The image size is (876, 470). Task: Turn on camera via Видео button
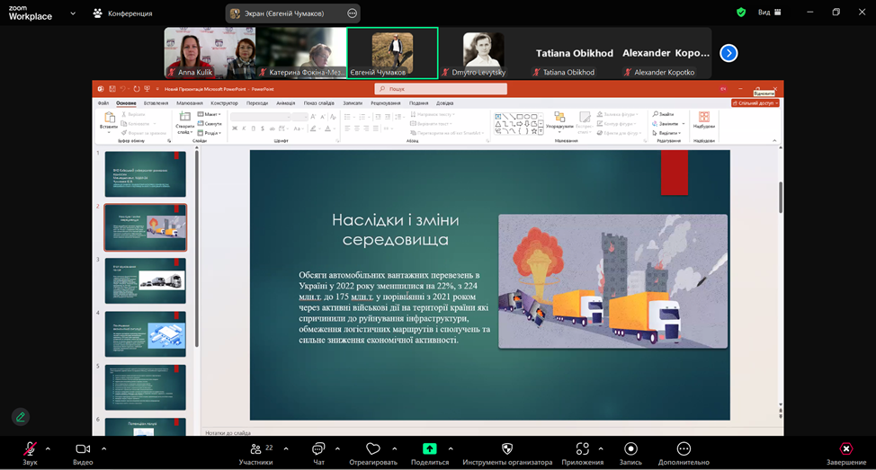[x=83, y=449]
